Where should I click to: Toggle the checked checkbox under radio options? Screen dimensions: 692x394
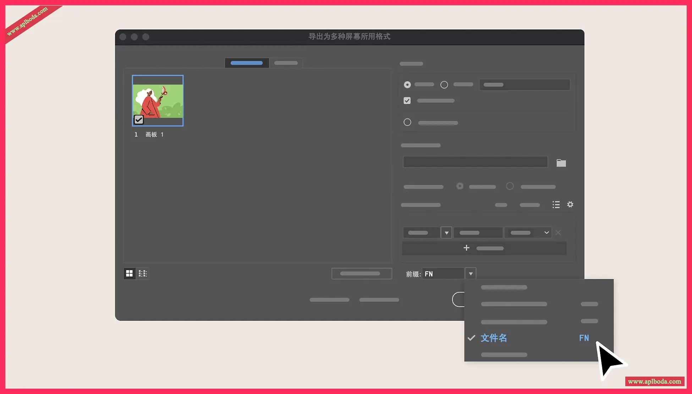(x=407, y=101)
